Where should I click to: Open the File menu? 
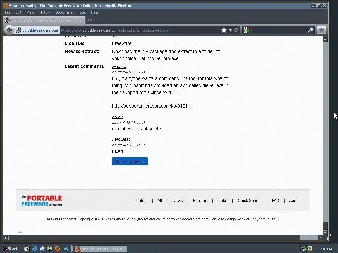click(8, 12)
